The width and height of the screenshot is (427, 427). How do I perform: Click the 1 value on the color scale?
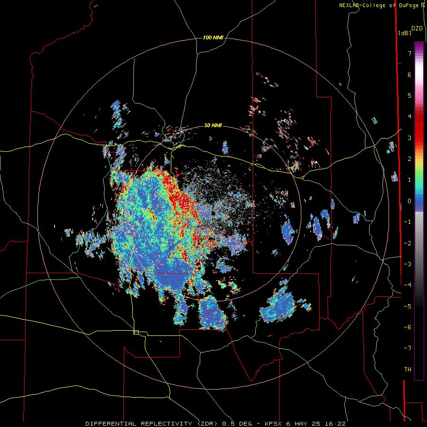point(409,180)
